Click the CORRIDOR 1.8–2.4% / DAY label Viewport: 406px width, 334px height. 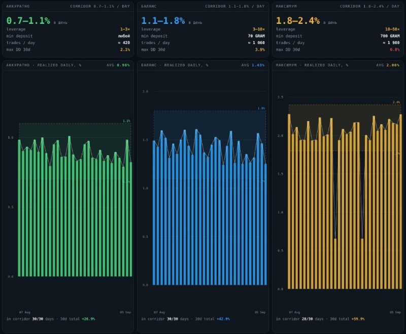pos(370,6)
